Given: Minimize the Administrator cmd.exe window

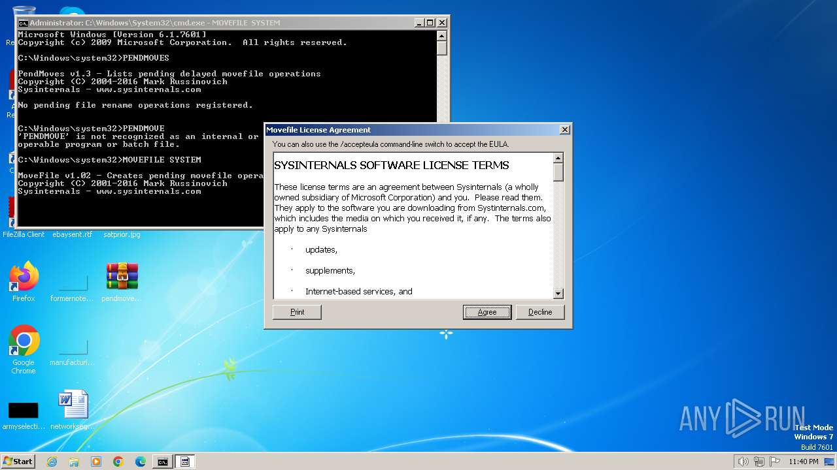Looking at the screenshot, I should coord(419,23).
